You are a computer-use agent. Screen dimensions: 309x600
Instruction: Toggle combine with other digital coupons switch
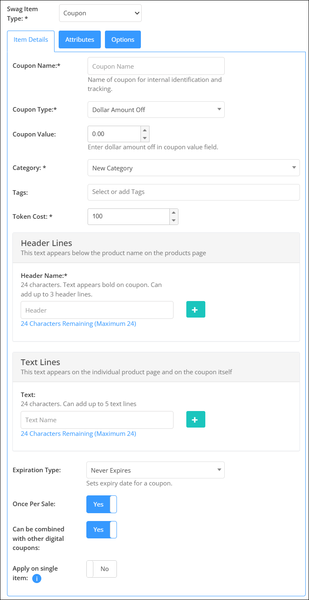(x=102, y=529)
